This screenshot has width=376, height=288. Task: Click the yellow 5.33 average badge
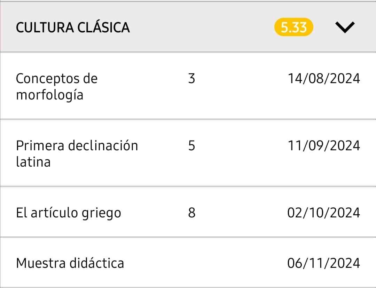tap(293, 27)
